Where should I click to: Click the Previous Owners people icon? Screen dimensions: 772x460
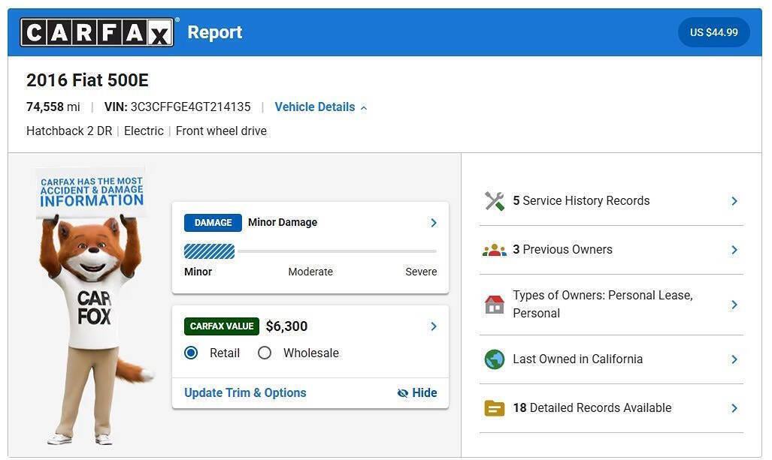point(495,250)
